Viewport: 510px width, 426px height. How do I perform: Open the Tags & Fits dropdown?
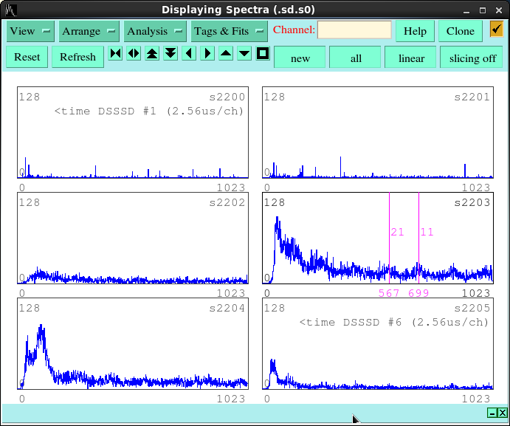(x=229, y=31)
